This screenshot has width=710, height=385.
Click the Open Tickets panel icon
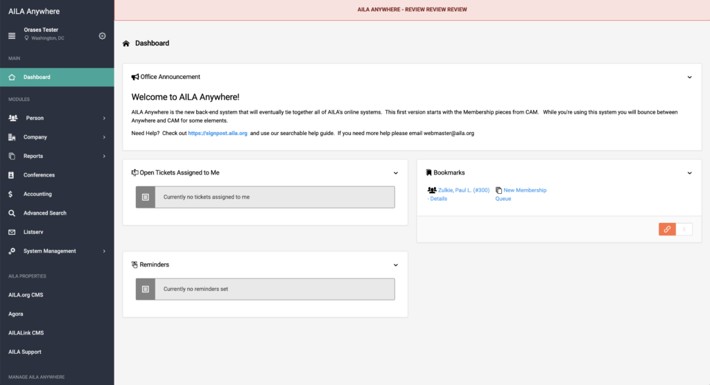[x=135, y=173]
